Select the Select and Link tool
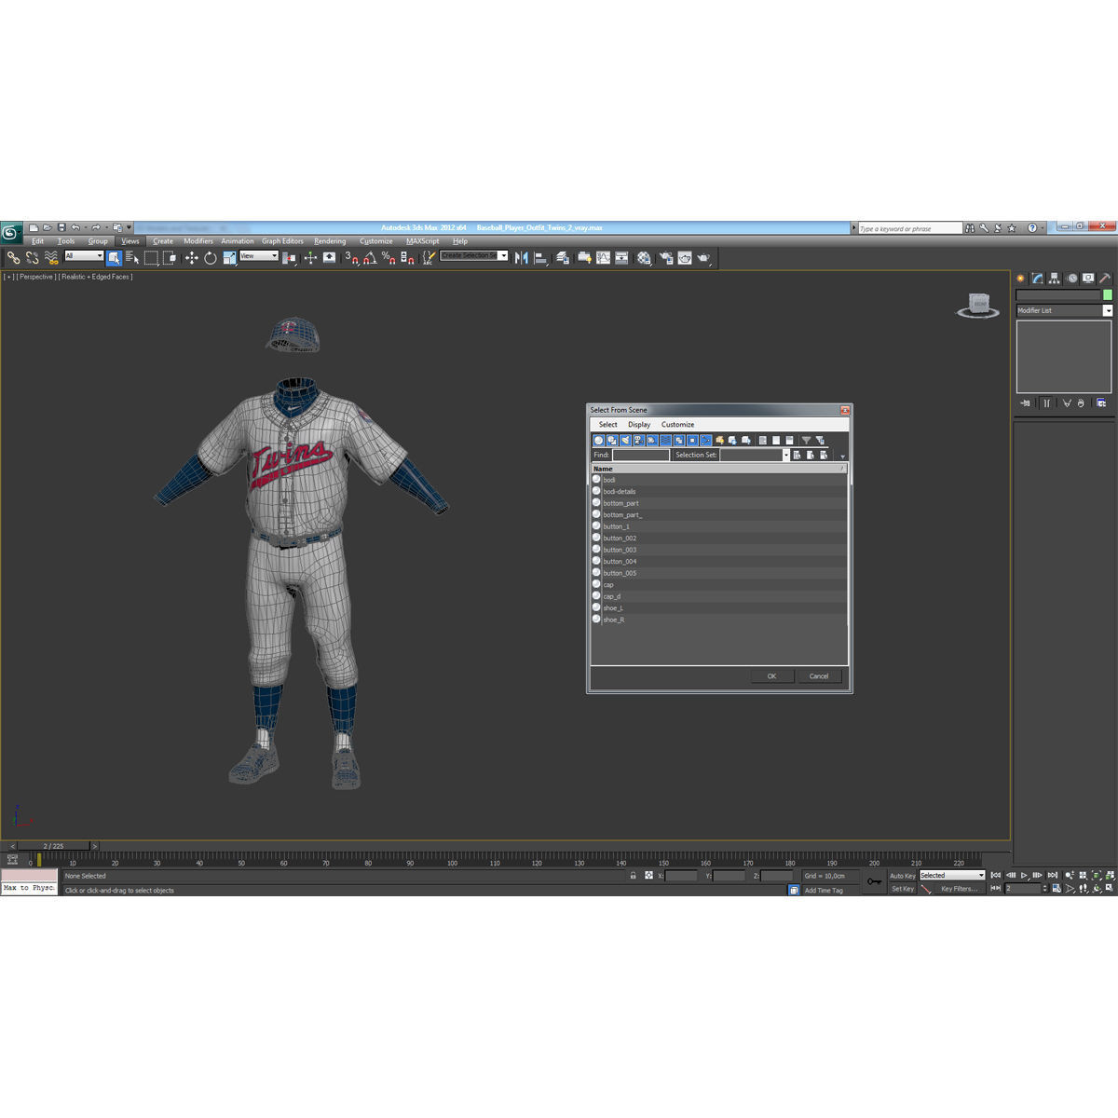 (x=13, y=258)
